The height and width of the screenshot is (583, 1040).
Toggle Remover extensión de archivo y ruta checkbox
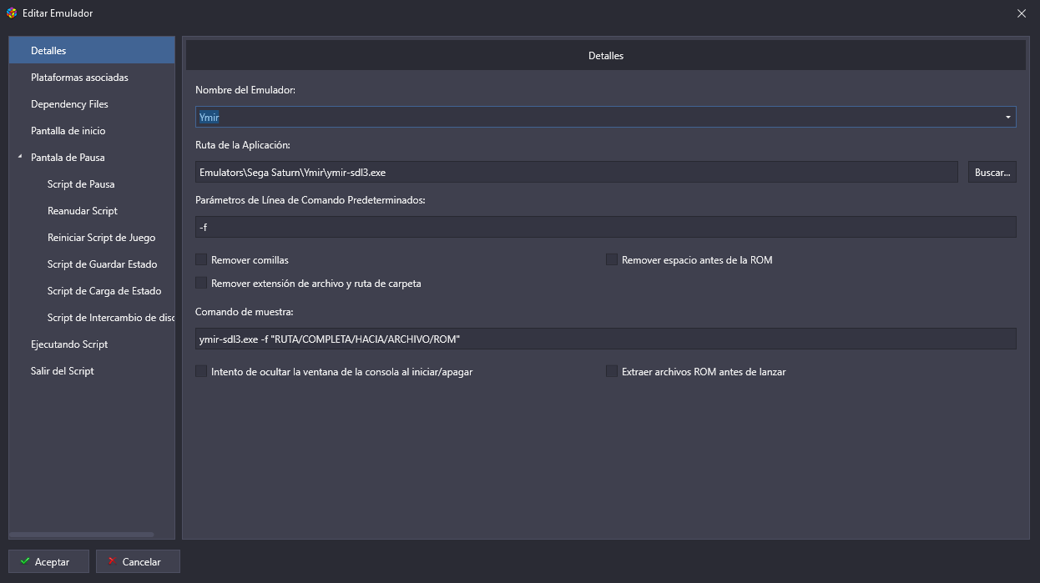tap(201, 284)
